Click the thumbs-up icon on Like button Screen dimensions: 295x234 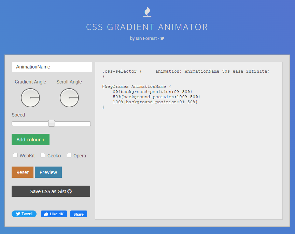(46, 214)
